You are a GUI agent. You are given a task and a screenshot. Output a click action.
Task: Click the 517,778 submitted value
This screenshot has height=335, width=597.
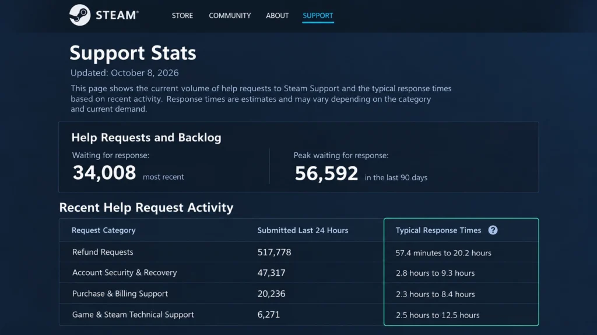pos(274,252)
